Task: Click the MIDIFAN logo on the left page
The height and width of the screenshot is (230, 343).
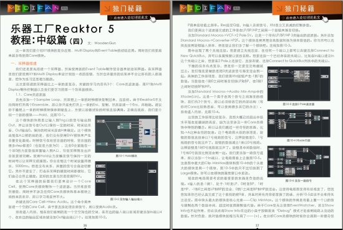Action: 37,8
